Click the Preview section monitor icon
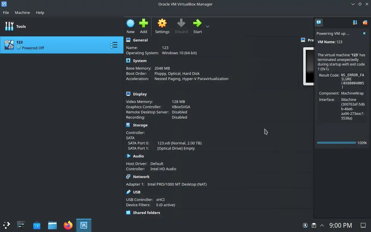371x232 pixels. [303, 40]
